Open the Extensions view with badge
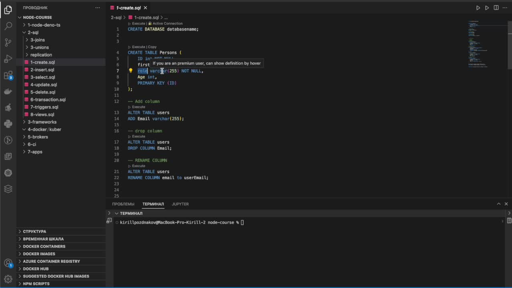The image size is (512, 288). (x=8, y=75)
